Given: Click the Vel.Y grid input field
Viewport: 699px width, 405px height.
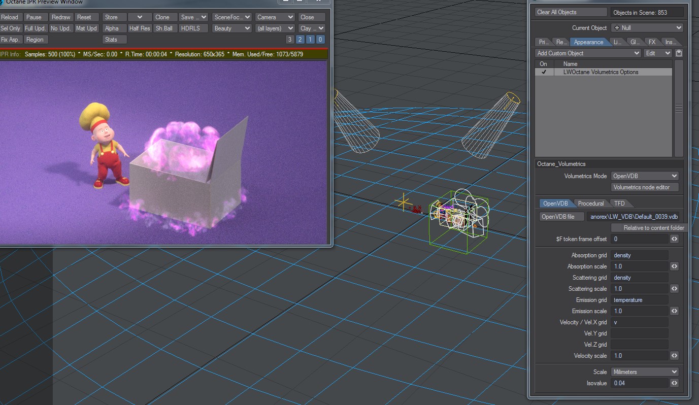Looking at the screenshot, I should coord(640,333).
